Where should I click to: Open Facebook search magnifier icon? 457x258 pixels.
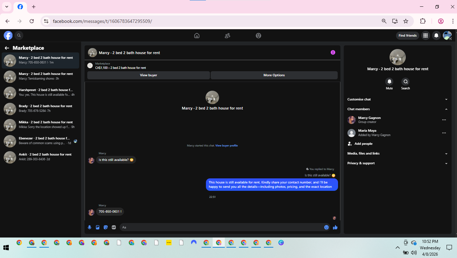point(19,35)
